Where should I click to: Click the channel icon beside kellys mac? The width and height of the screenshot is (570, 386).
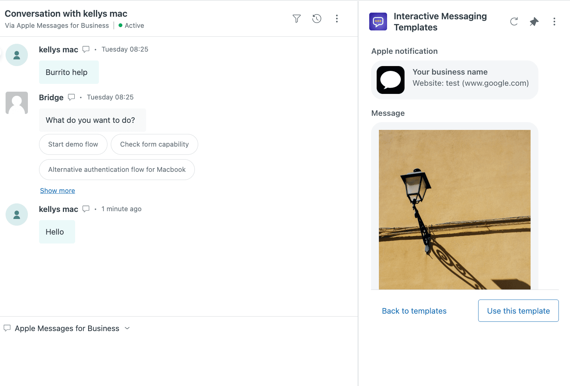(86, 49)
